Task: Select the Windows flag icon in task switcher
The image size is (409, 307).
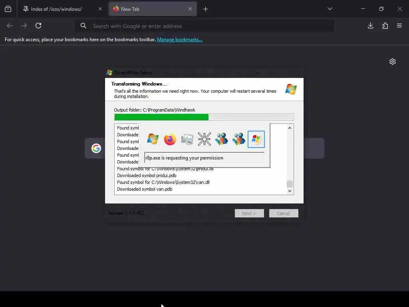Action: click(153, 139)
